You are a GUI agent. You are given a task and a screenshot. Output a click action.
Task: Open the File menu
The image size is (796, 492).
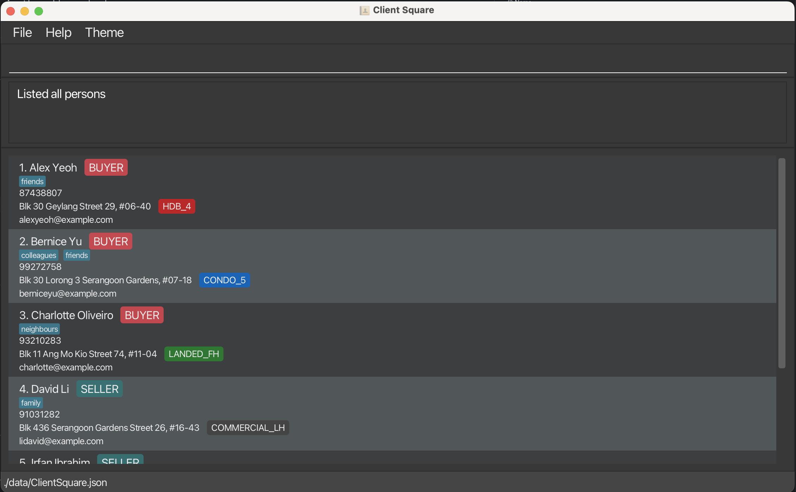click(22, 33)
